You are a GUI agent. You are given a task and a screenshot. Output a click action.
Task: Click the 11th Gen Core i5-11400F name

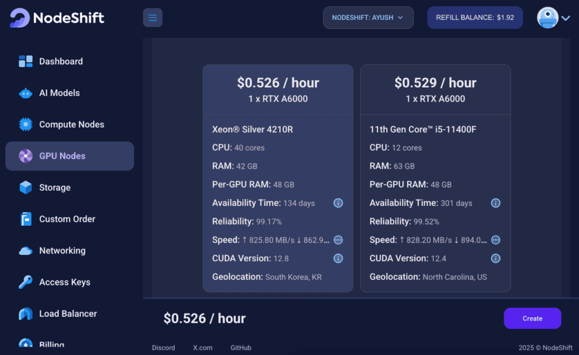423,129
